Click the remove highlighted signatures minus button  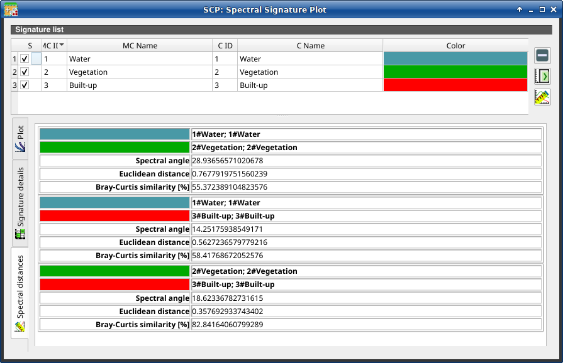coord(542,55)
